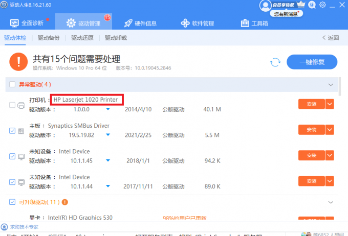Open the 驱动备份 sub-tab

[x=49, y=38]
